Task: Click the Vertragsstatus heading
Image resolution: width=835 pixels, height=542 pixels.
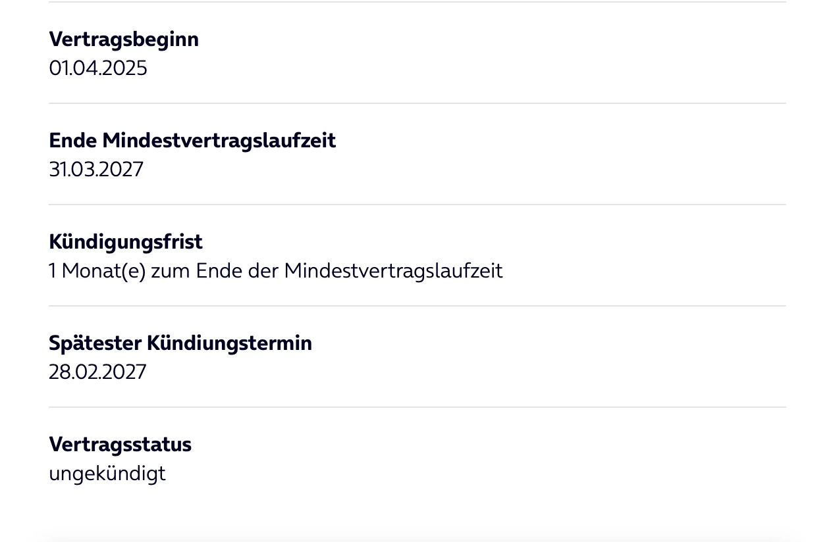Action: pos(120,445)
